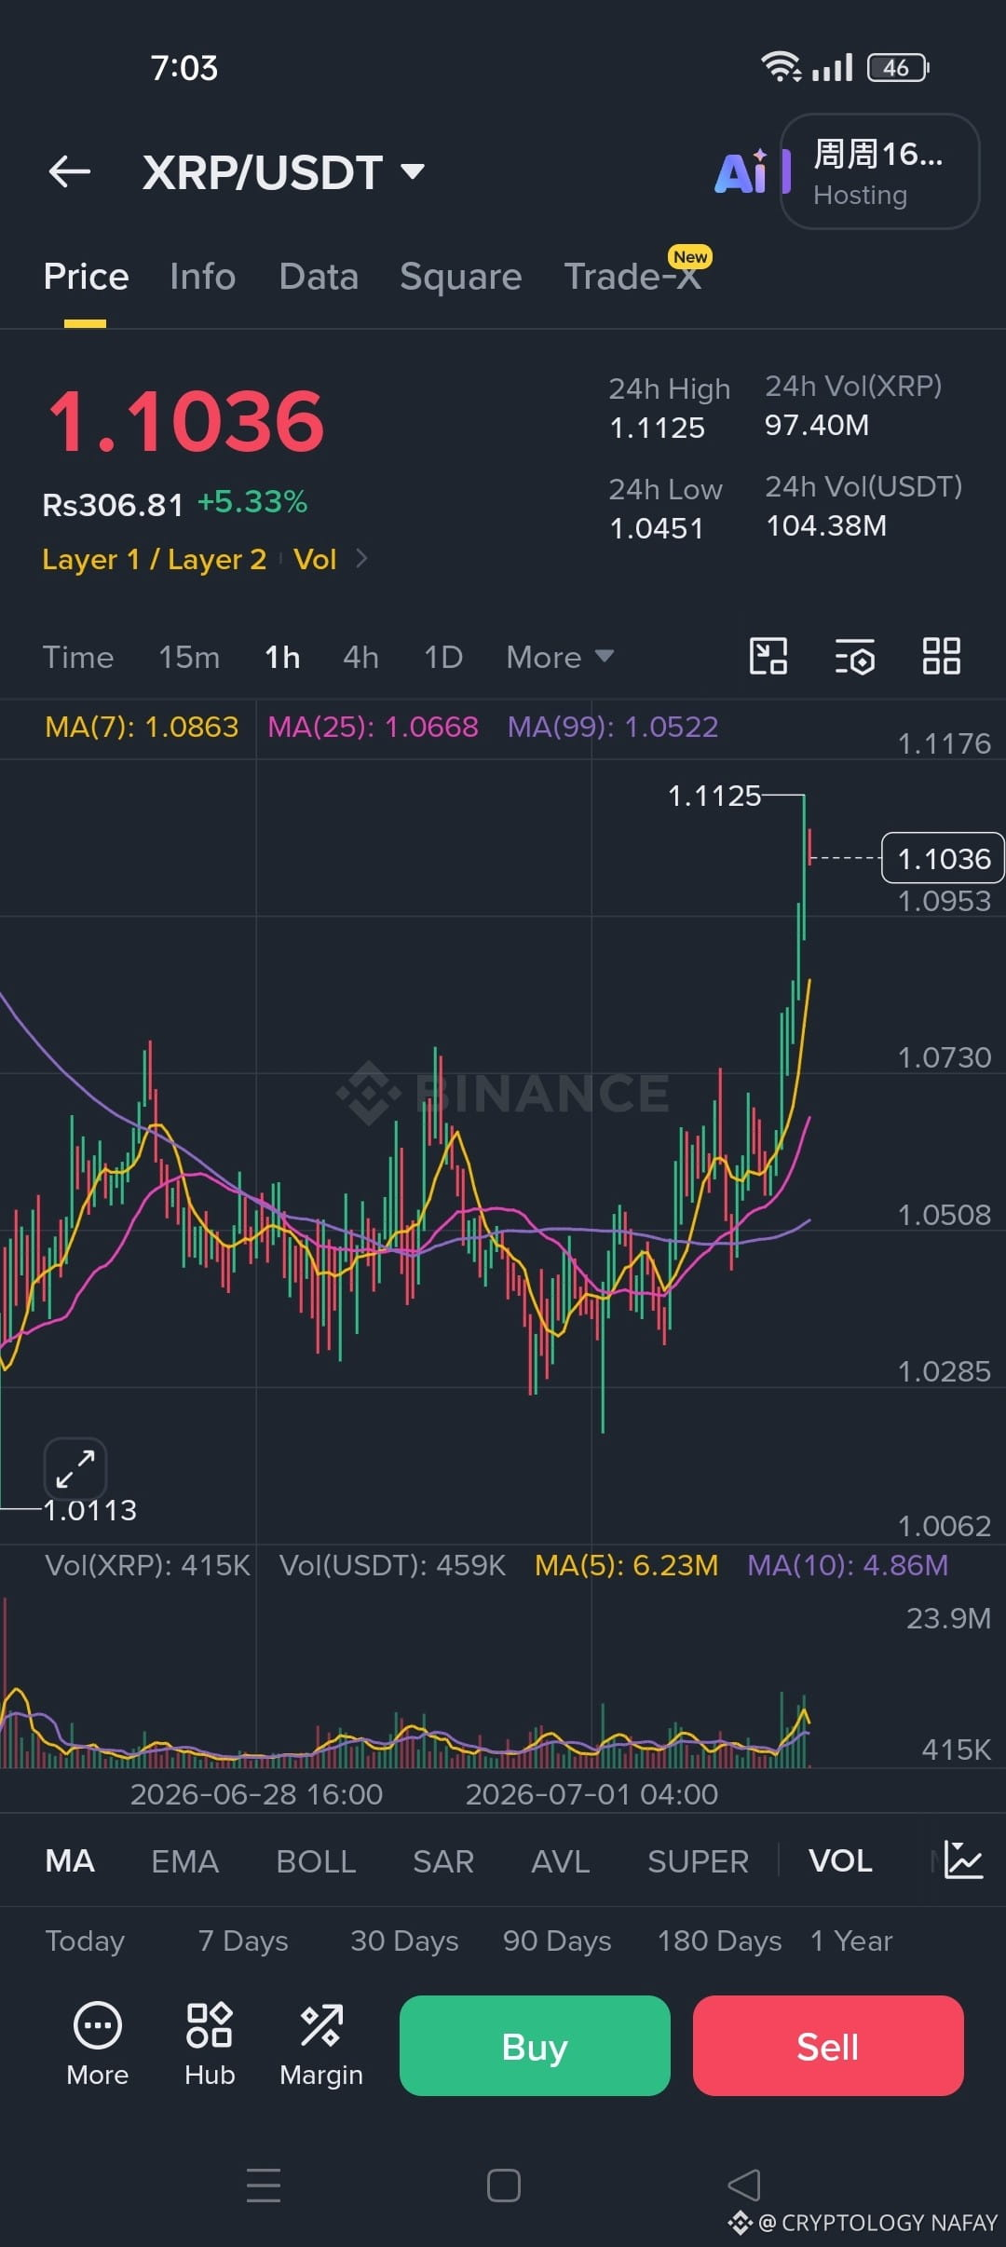Select the Time chart interval

pos(78,657)
